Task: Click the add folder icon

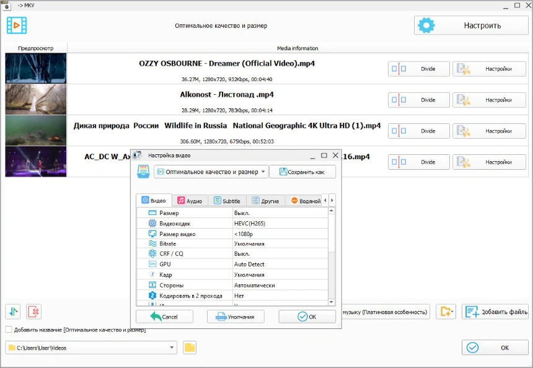Action: click(446, 312)
